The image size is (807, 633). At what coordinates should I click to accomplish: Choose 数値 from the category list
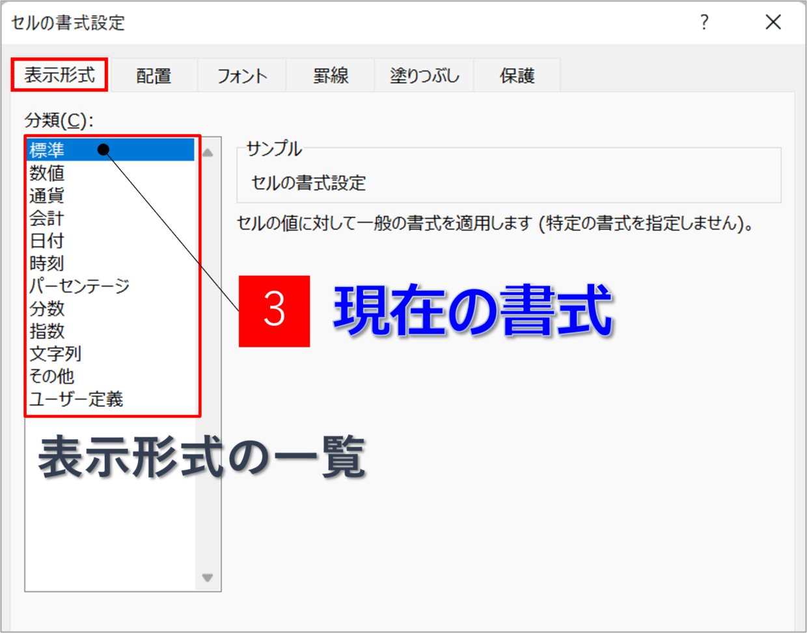(47, 173)
